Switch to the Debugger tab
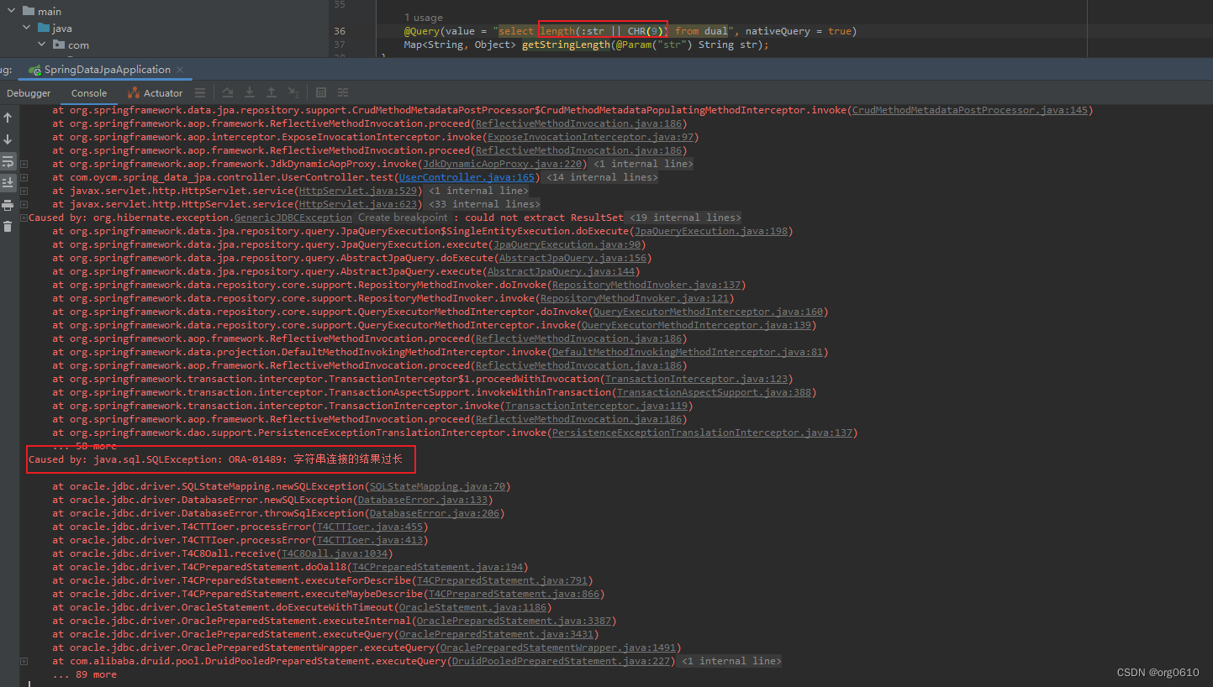1213x687 pixels. 29,93
